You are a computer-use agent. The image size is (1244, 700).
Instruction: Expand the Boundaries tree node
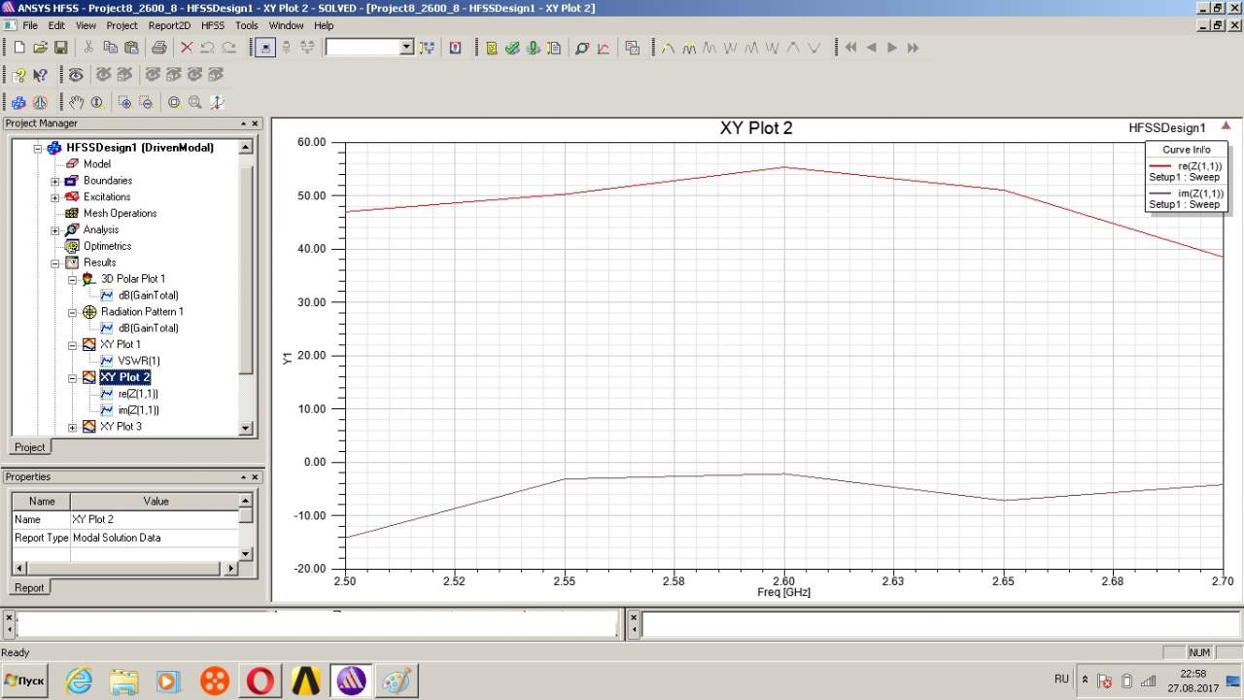click(55, 181)
